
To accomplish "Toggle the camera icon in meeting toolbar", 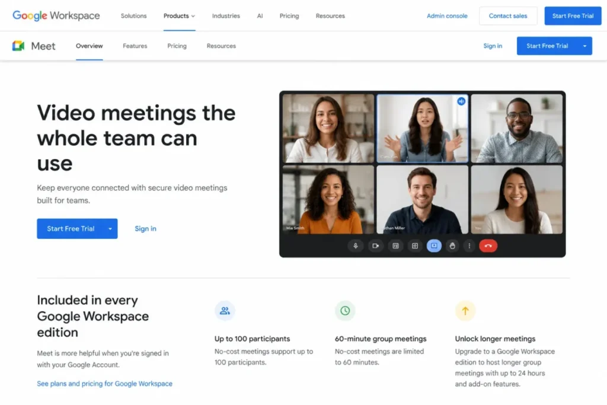I will pyautogui.click(x=375, y=246).
